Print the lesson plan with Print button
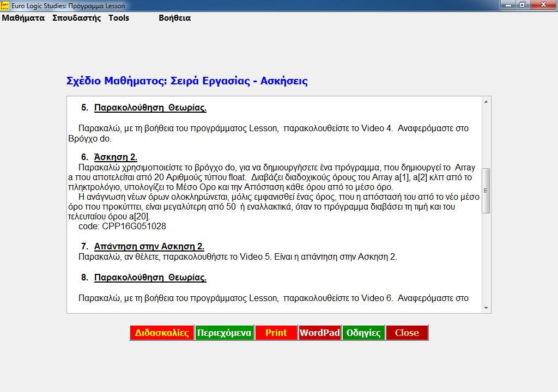The width and height of the screenshot is (558, 392). pyautogui.click(x=276, y=333)
